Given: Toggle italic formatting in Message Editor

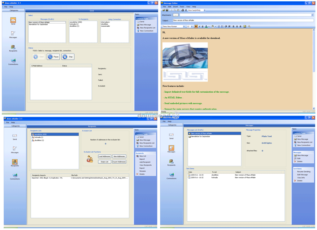Looking at the screenshot, I should click(199, 26).
